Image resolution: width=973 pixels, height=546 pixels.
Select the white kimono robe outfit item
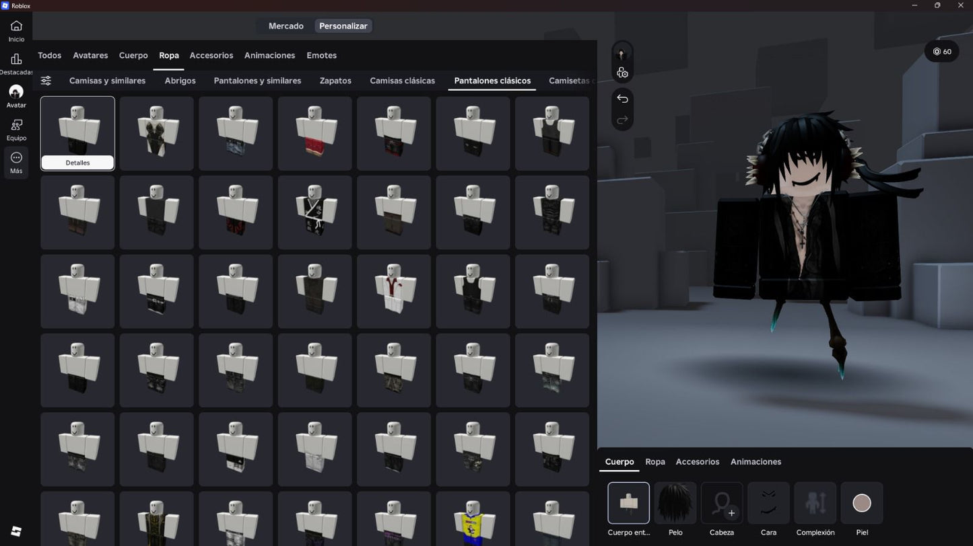click(314, 212)
